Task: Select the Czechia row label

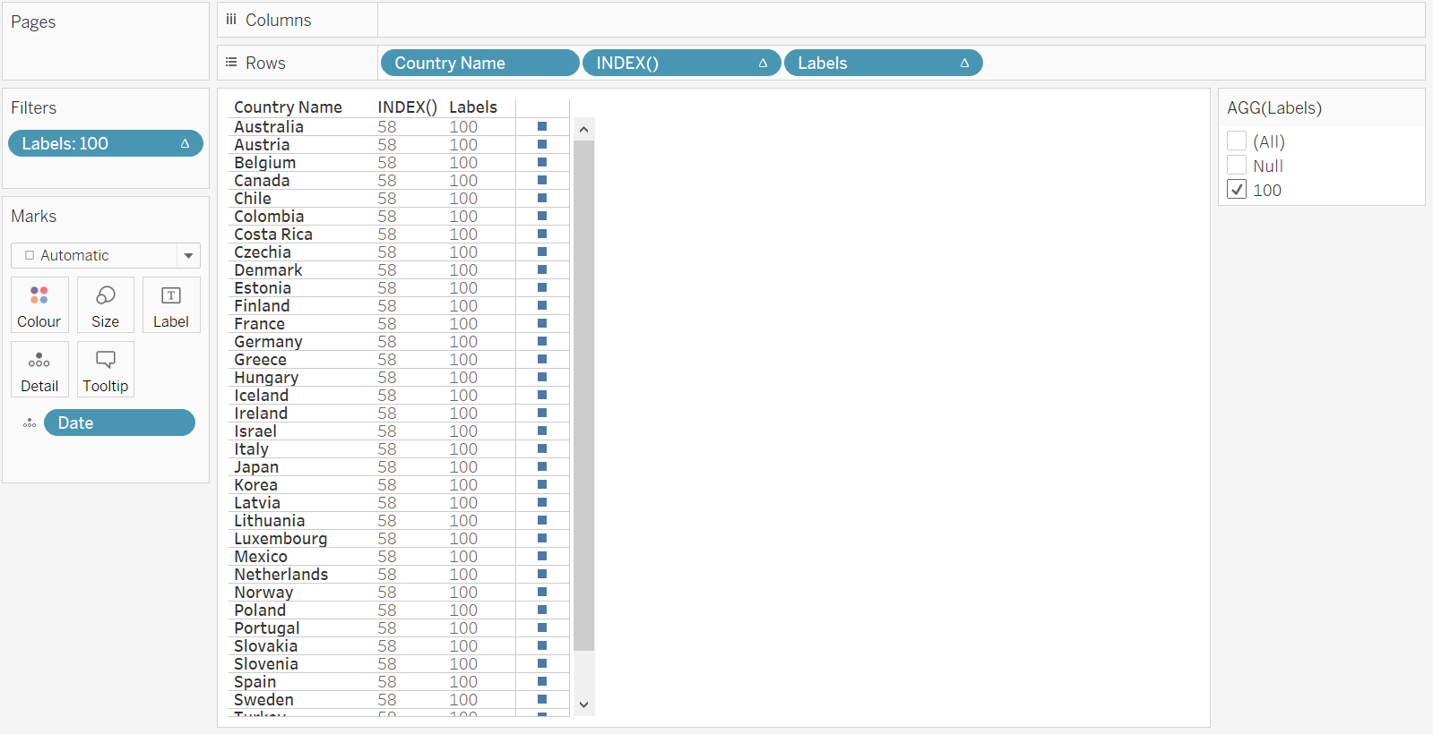Action: tap(262, 252)
